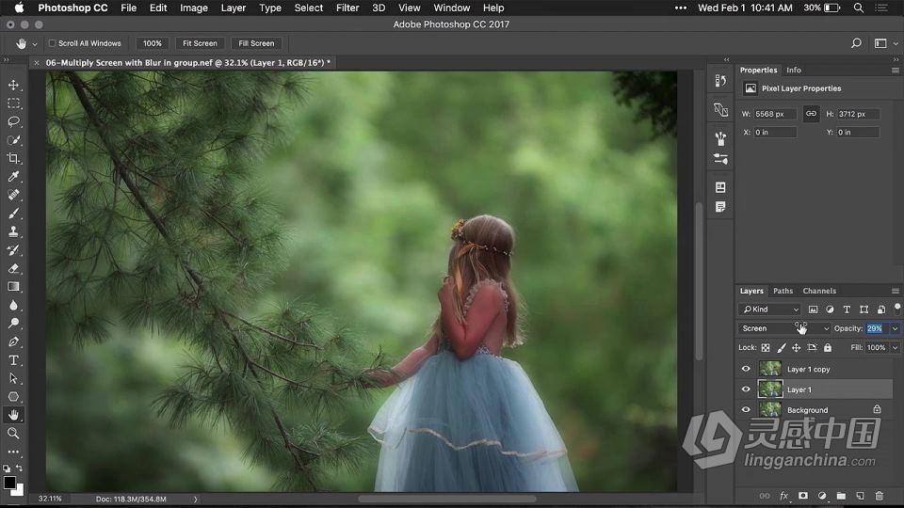Select the Rectangular Marquee tool
Viewport: 904px width, 508px height.
[x=13, y=103]
